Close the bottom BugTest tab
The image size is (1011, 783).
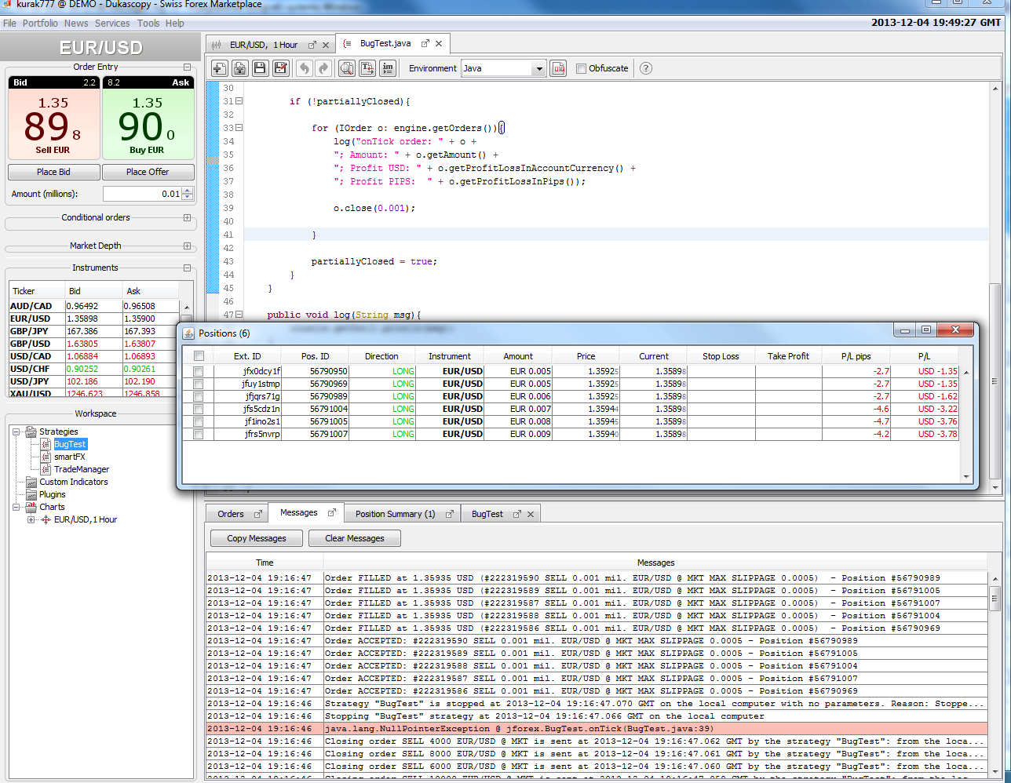(x=531, y=514)
